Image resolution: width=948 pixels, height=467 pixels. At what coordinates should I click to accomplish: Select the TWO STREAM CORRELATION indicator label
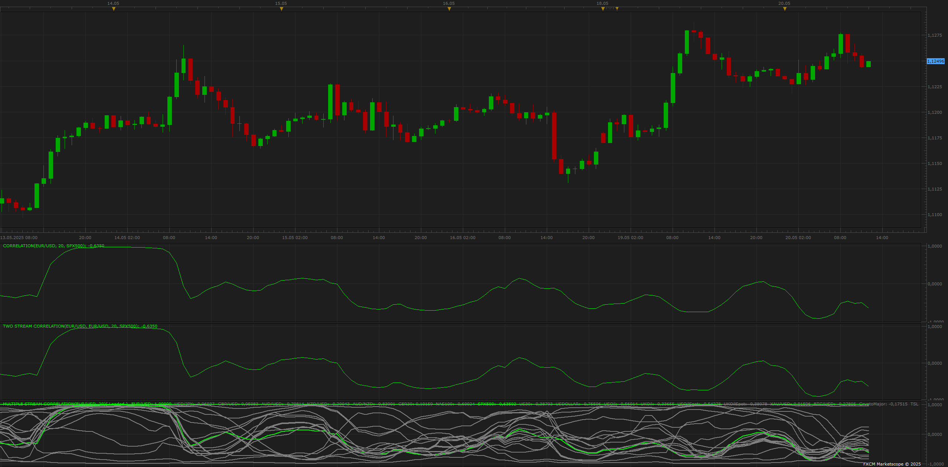pyautogui.click(x=80, y=326)
